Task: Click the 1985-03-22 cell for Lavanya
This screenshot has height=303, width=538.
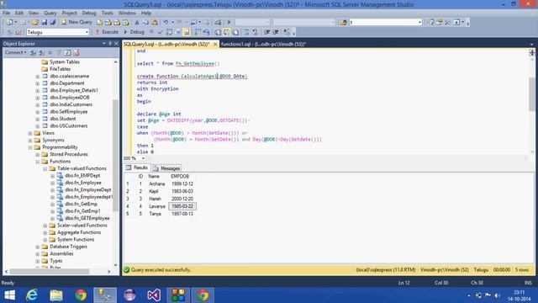Action: (182, 206)
